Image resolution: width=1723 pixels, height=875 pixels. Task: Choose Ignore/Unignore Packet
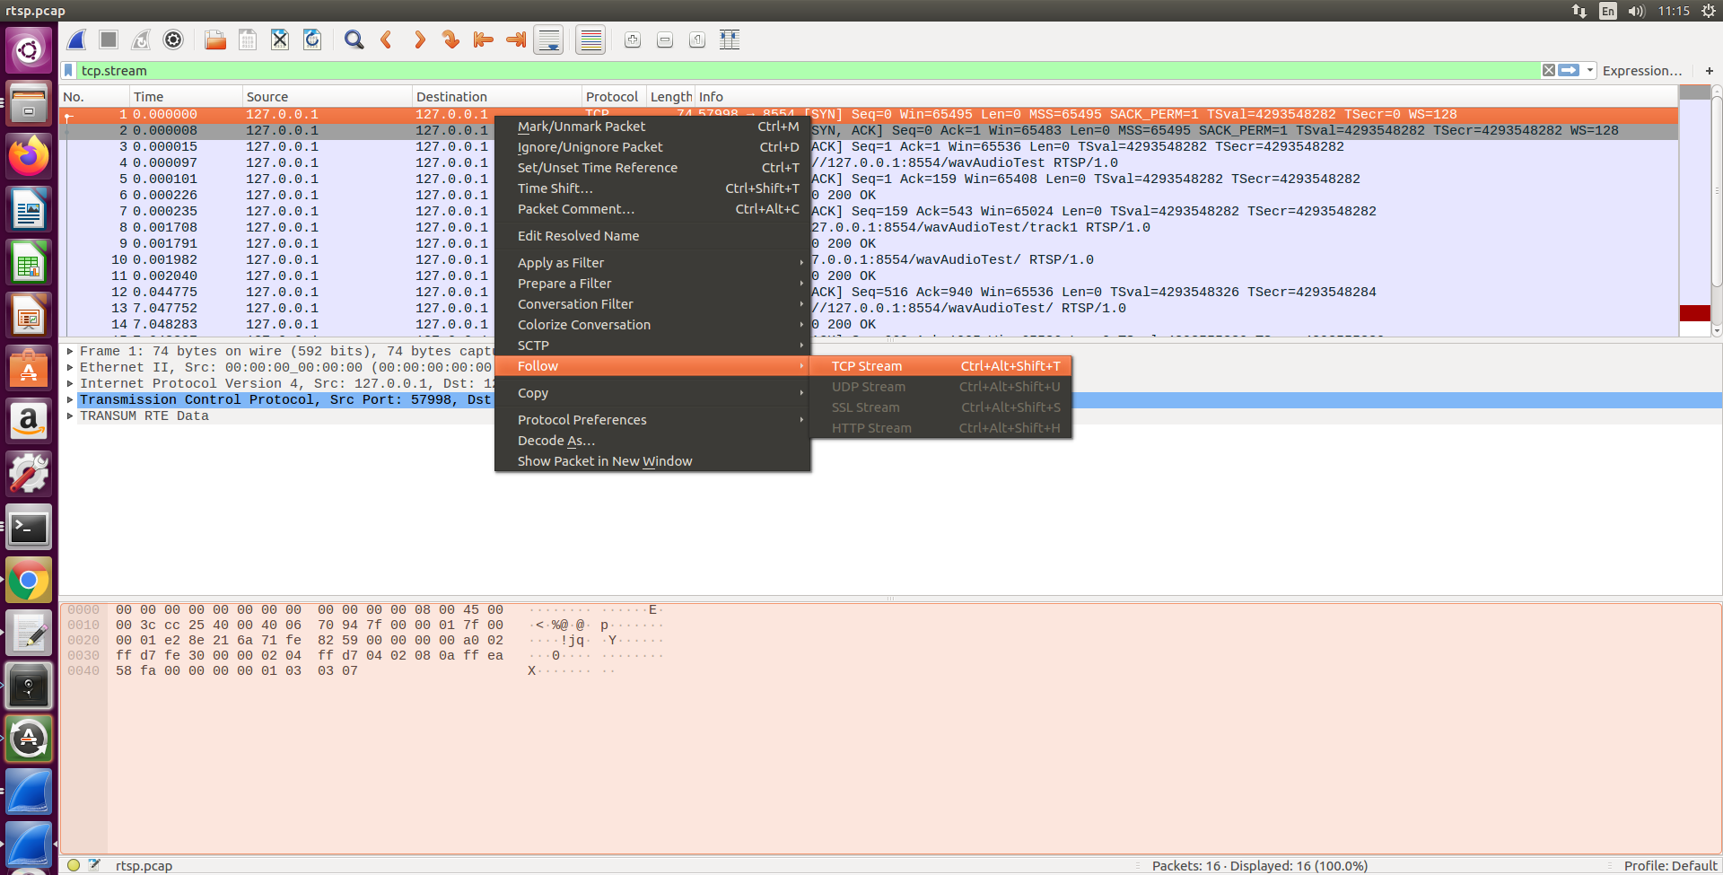point(652,147)
